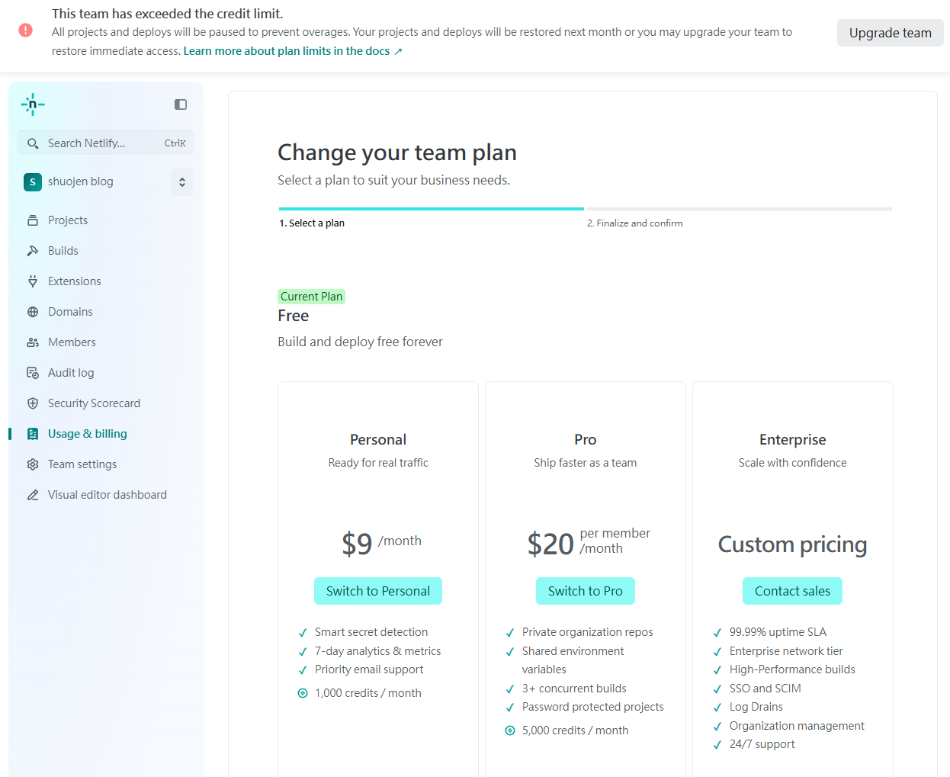
Task: Open the Usage & billing section
Action: pyautogui.click(x=87, y=434)
